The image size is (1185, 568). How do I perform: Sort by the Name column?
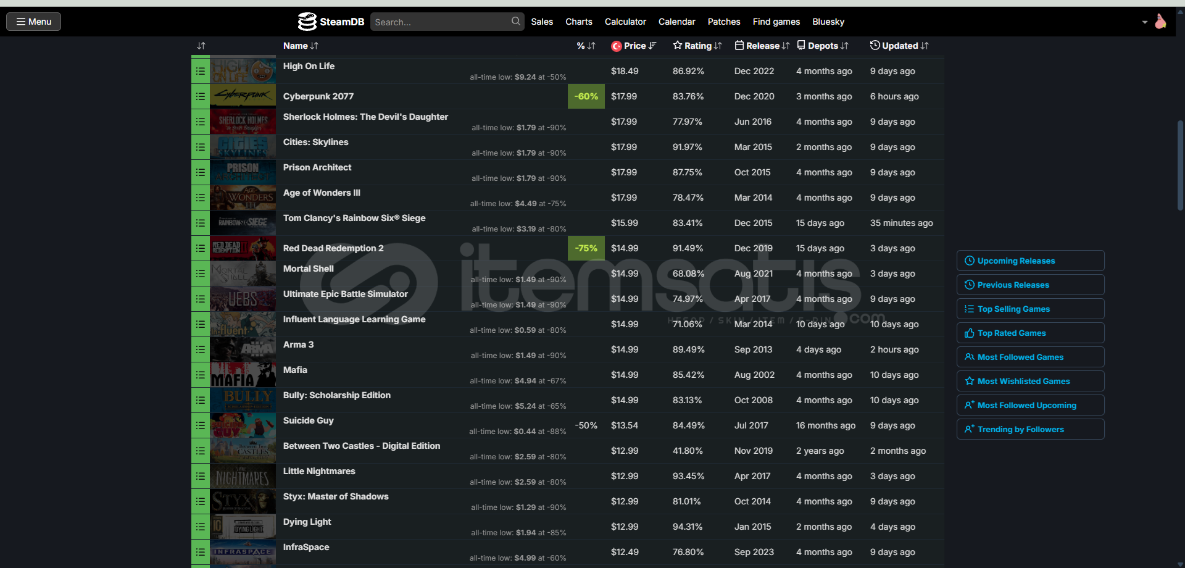tap(301, 46)
